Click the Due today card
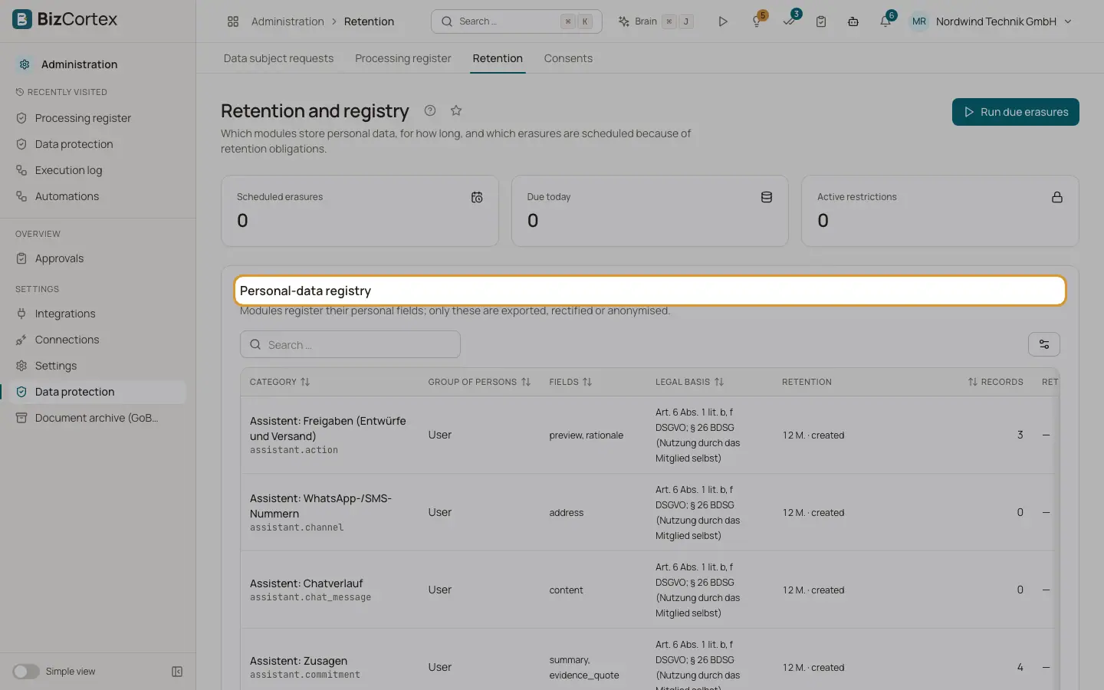 coord(649,211)
